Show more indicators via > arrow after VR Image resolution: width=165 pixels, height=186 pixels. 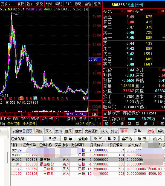point(56,119)
